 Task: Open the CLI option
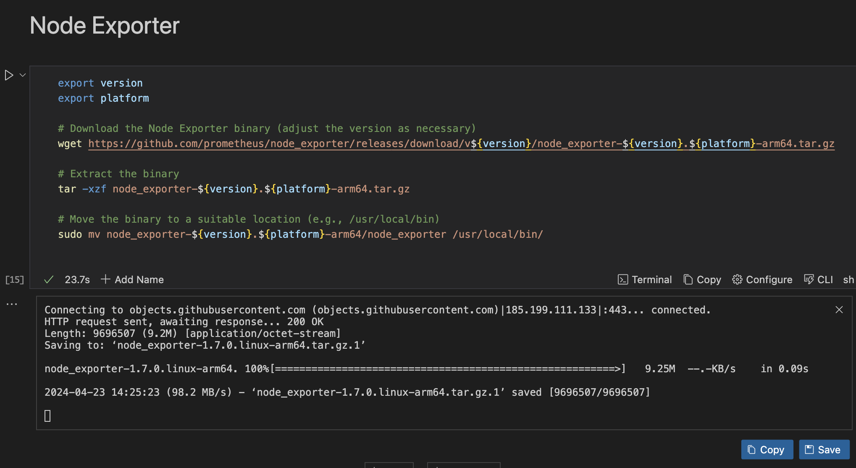tap(818, 280)
